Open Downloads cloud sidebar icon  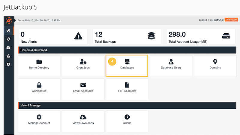click(8, 47)
